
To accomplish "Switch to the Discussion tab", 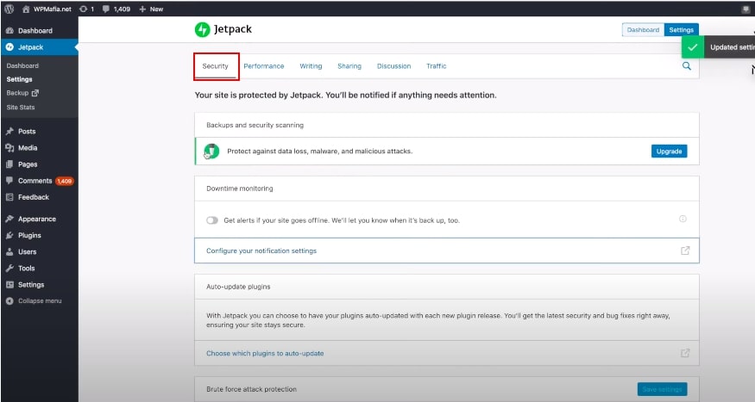I will click(x=393, y=66).
